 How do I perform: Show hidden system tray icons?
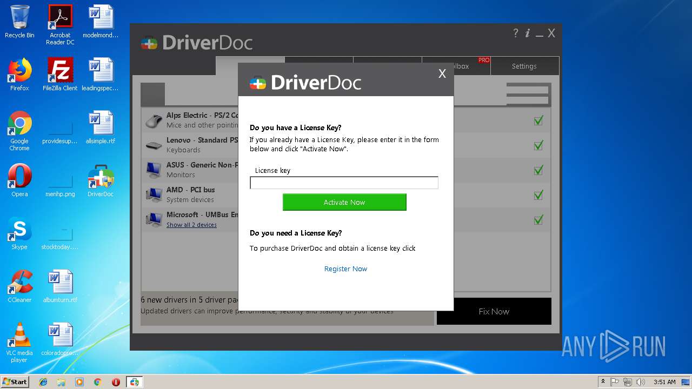tap(603, 382)
